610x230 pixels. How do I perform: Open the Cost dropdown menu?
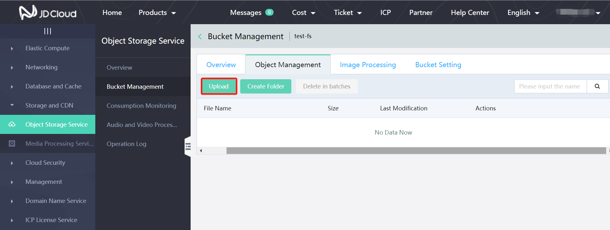coord(304,13)
